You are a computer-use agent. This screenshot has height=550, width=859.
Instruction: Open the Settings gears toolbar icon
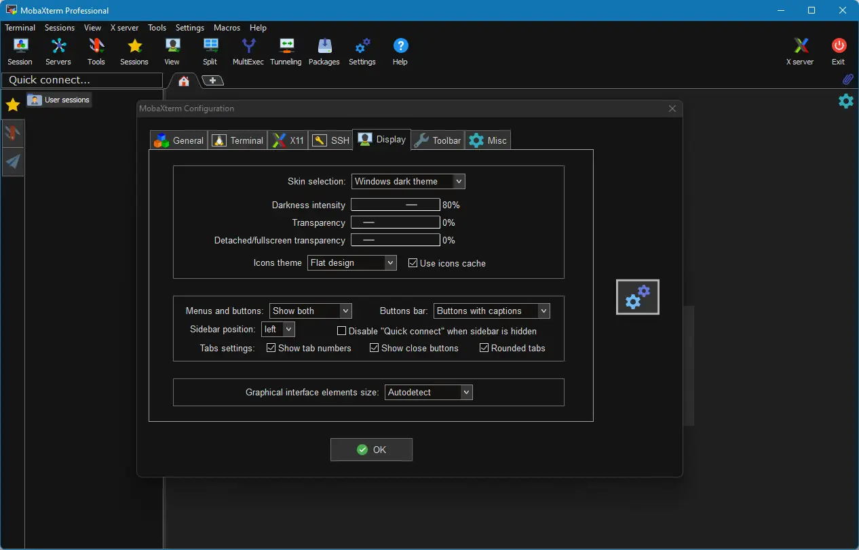(362, 52)
